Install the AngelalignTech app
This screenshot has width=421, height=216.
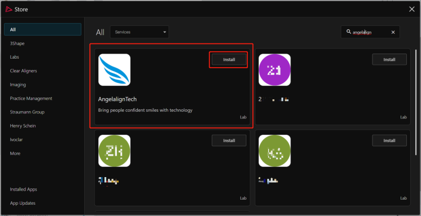229,59
